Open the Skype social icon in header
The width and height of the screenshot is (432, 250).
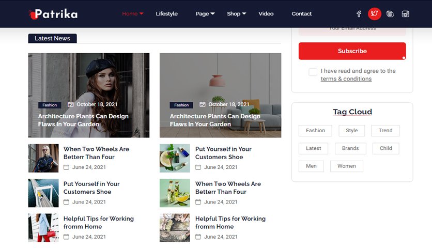(x=390, y=14)
